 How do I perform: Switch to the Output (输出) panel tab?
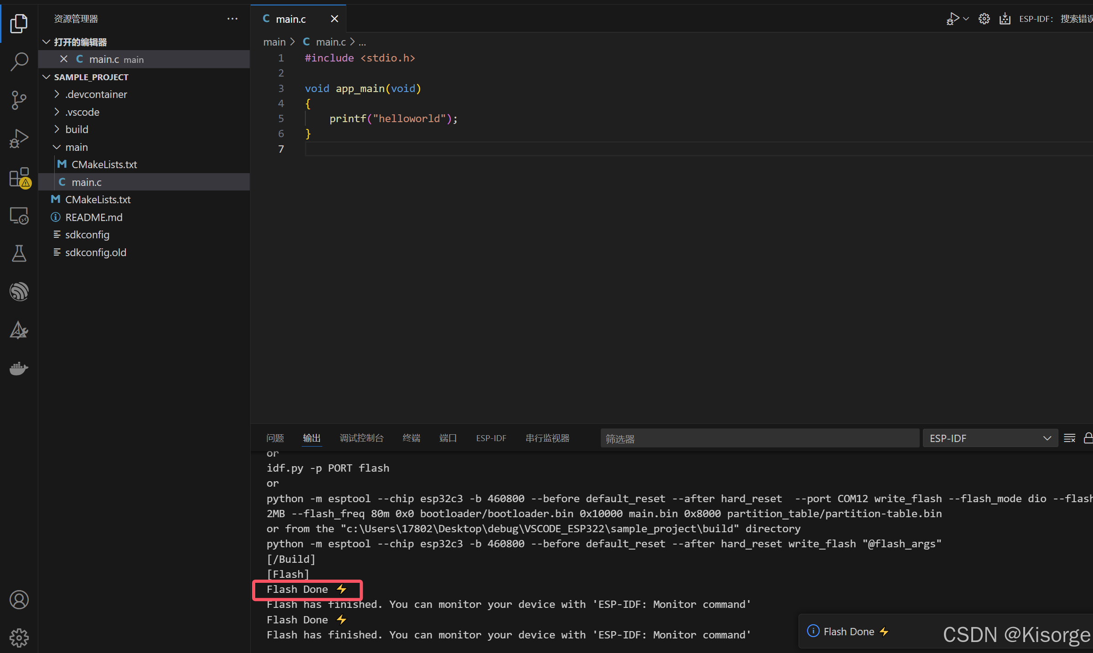pyautogui.click(x=312, y=438)
